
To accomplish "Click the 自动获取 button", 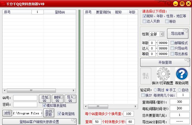I will (48, 113).
